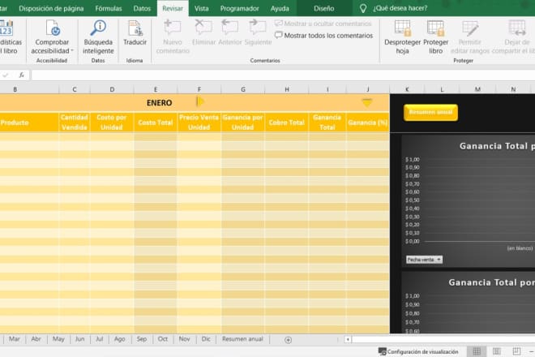The image size is (535, 357).
Task: Click the Cantidad Vendida header cell
Action: click(75, 123)
